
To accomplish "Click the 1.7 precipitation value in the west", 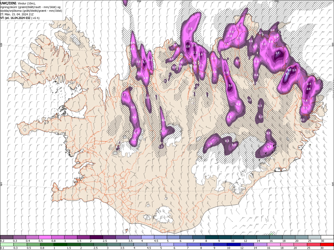I will (124, 95).
